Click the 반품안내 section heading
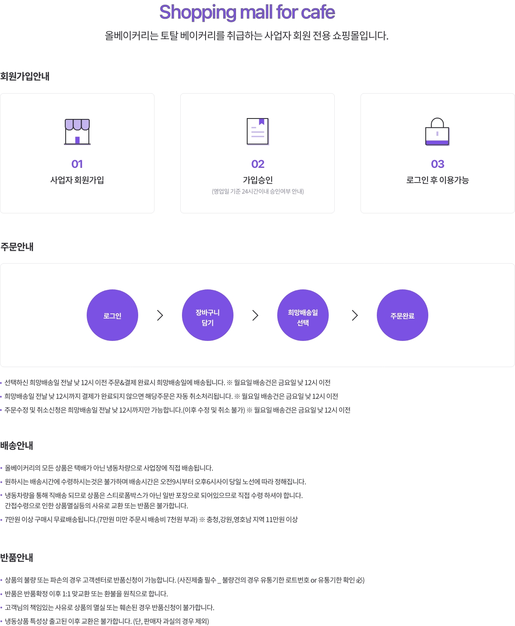Viewport: 515px width, 626px height. coord(17,558)
